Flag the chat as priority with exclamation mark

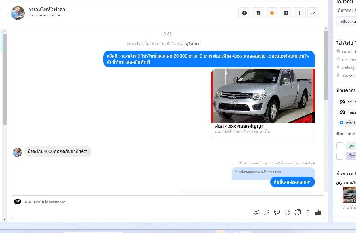pos(300,13)
